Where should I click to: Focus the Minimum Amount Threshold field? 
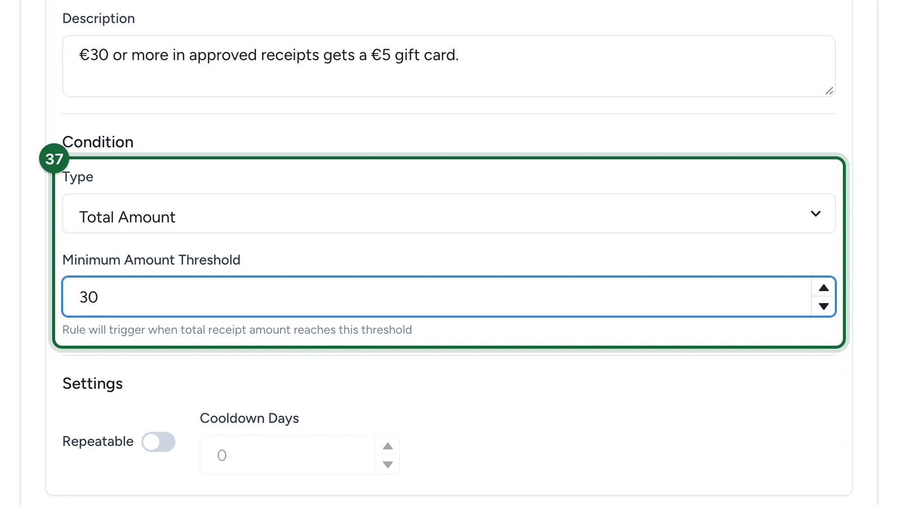(x=437, y=297)
